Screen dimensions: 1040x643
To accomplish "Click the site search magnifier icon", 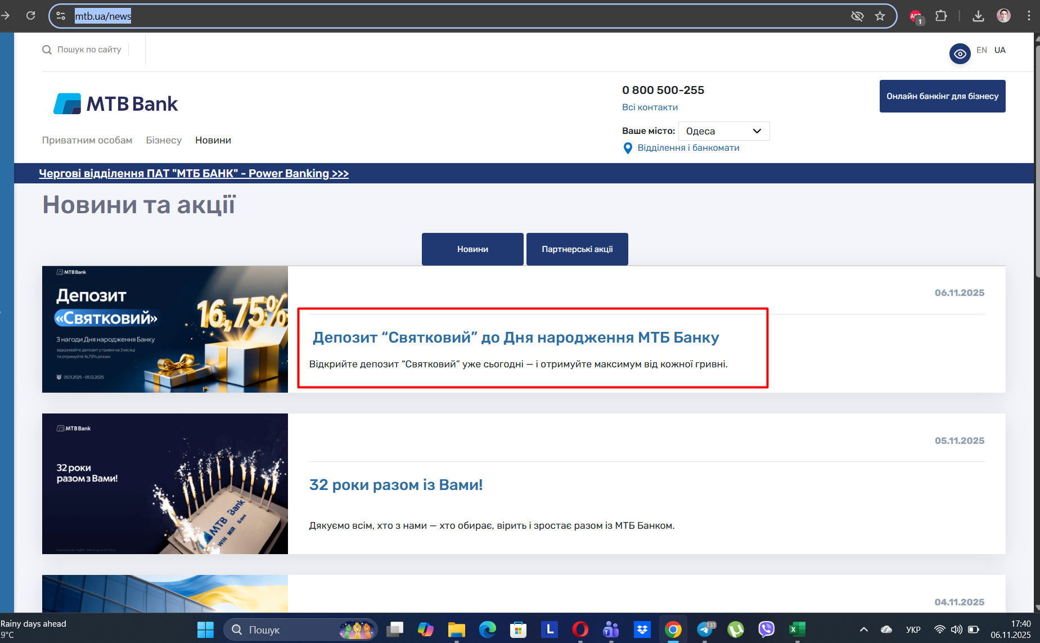I will [x=47, y=50].
